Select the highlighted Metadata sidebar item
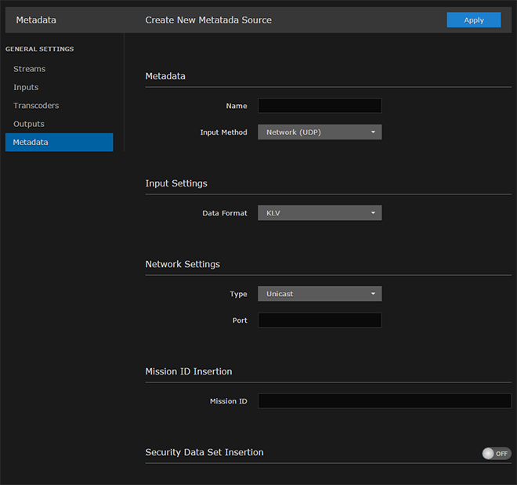The image size is (517, 485). 59,143
